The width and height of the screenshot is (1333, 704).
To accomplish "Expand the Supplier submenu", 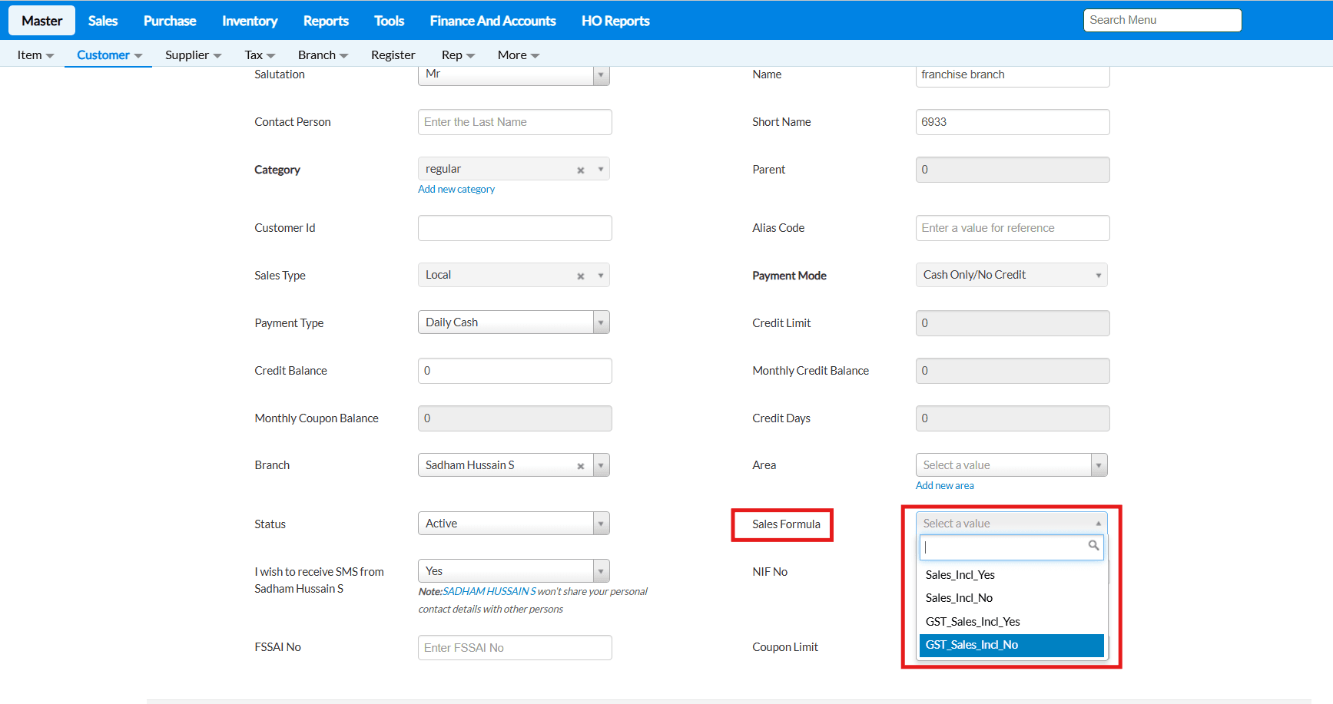I will tap(193, 55).
